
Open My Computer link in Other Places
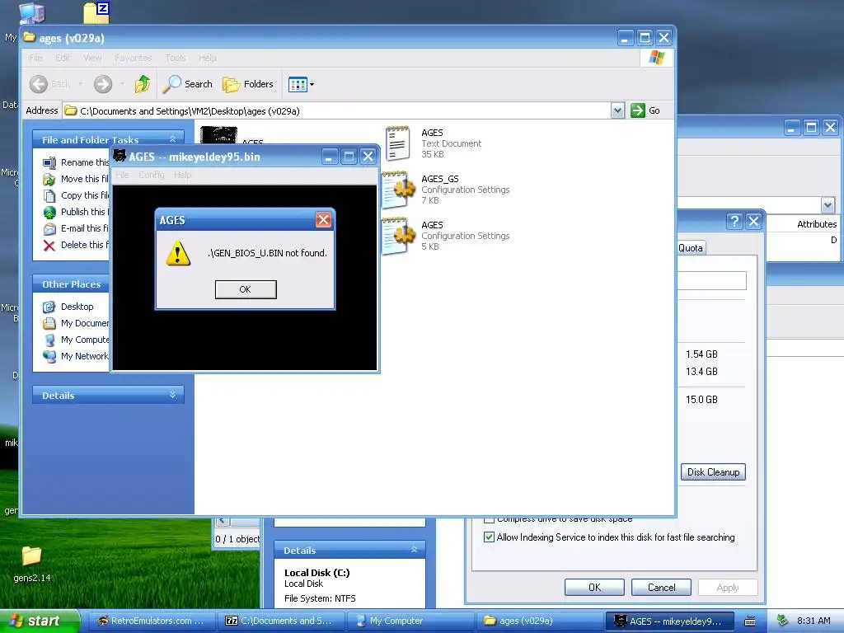tap(85, 340)
